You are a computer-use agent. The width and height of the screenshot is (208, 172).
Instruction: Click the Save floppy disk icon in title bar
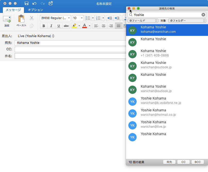pyautogui.click(x=27, y=3)
